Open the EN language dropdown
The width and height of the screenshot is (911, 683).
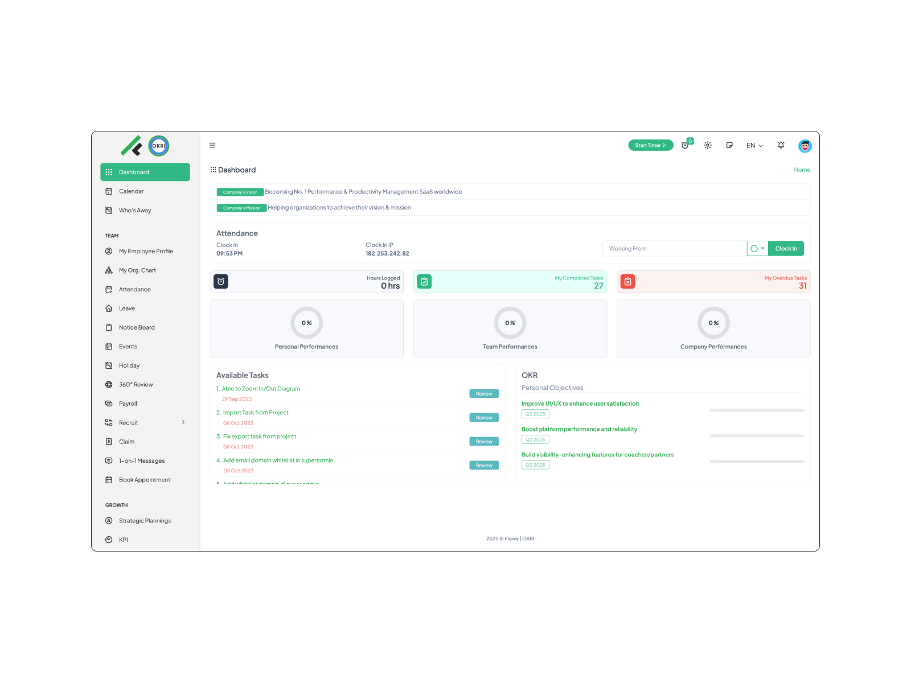pyautogui.click(x=754, y=146)
